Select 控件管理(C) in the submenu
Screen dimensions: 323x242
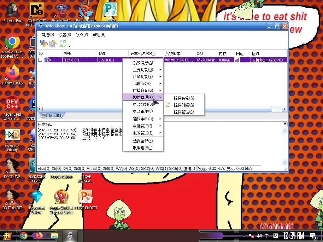pyautogui.click(x=184, y=112)
